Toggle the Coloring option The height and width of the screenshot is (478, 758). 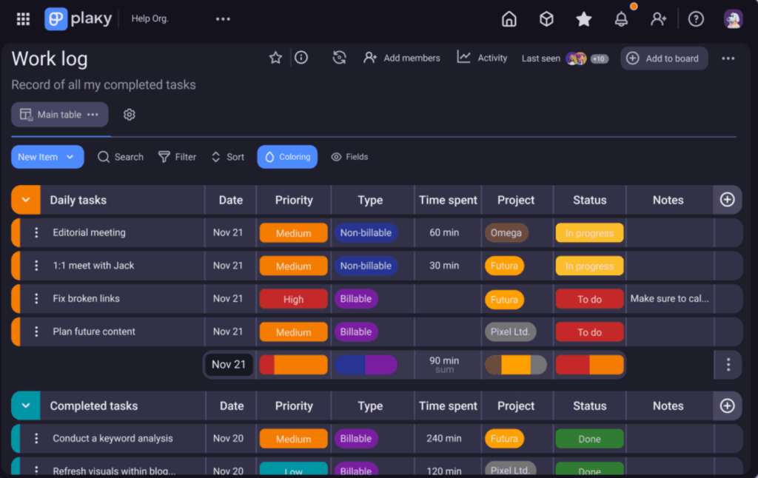[287, 157]
